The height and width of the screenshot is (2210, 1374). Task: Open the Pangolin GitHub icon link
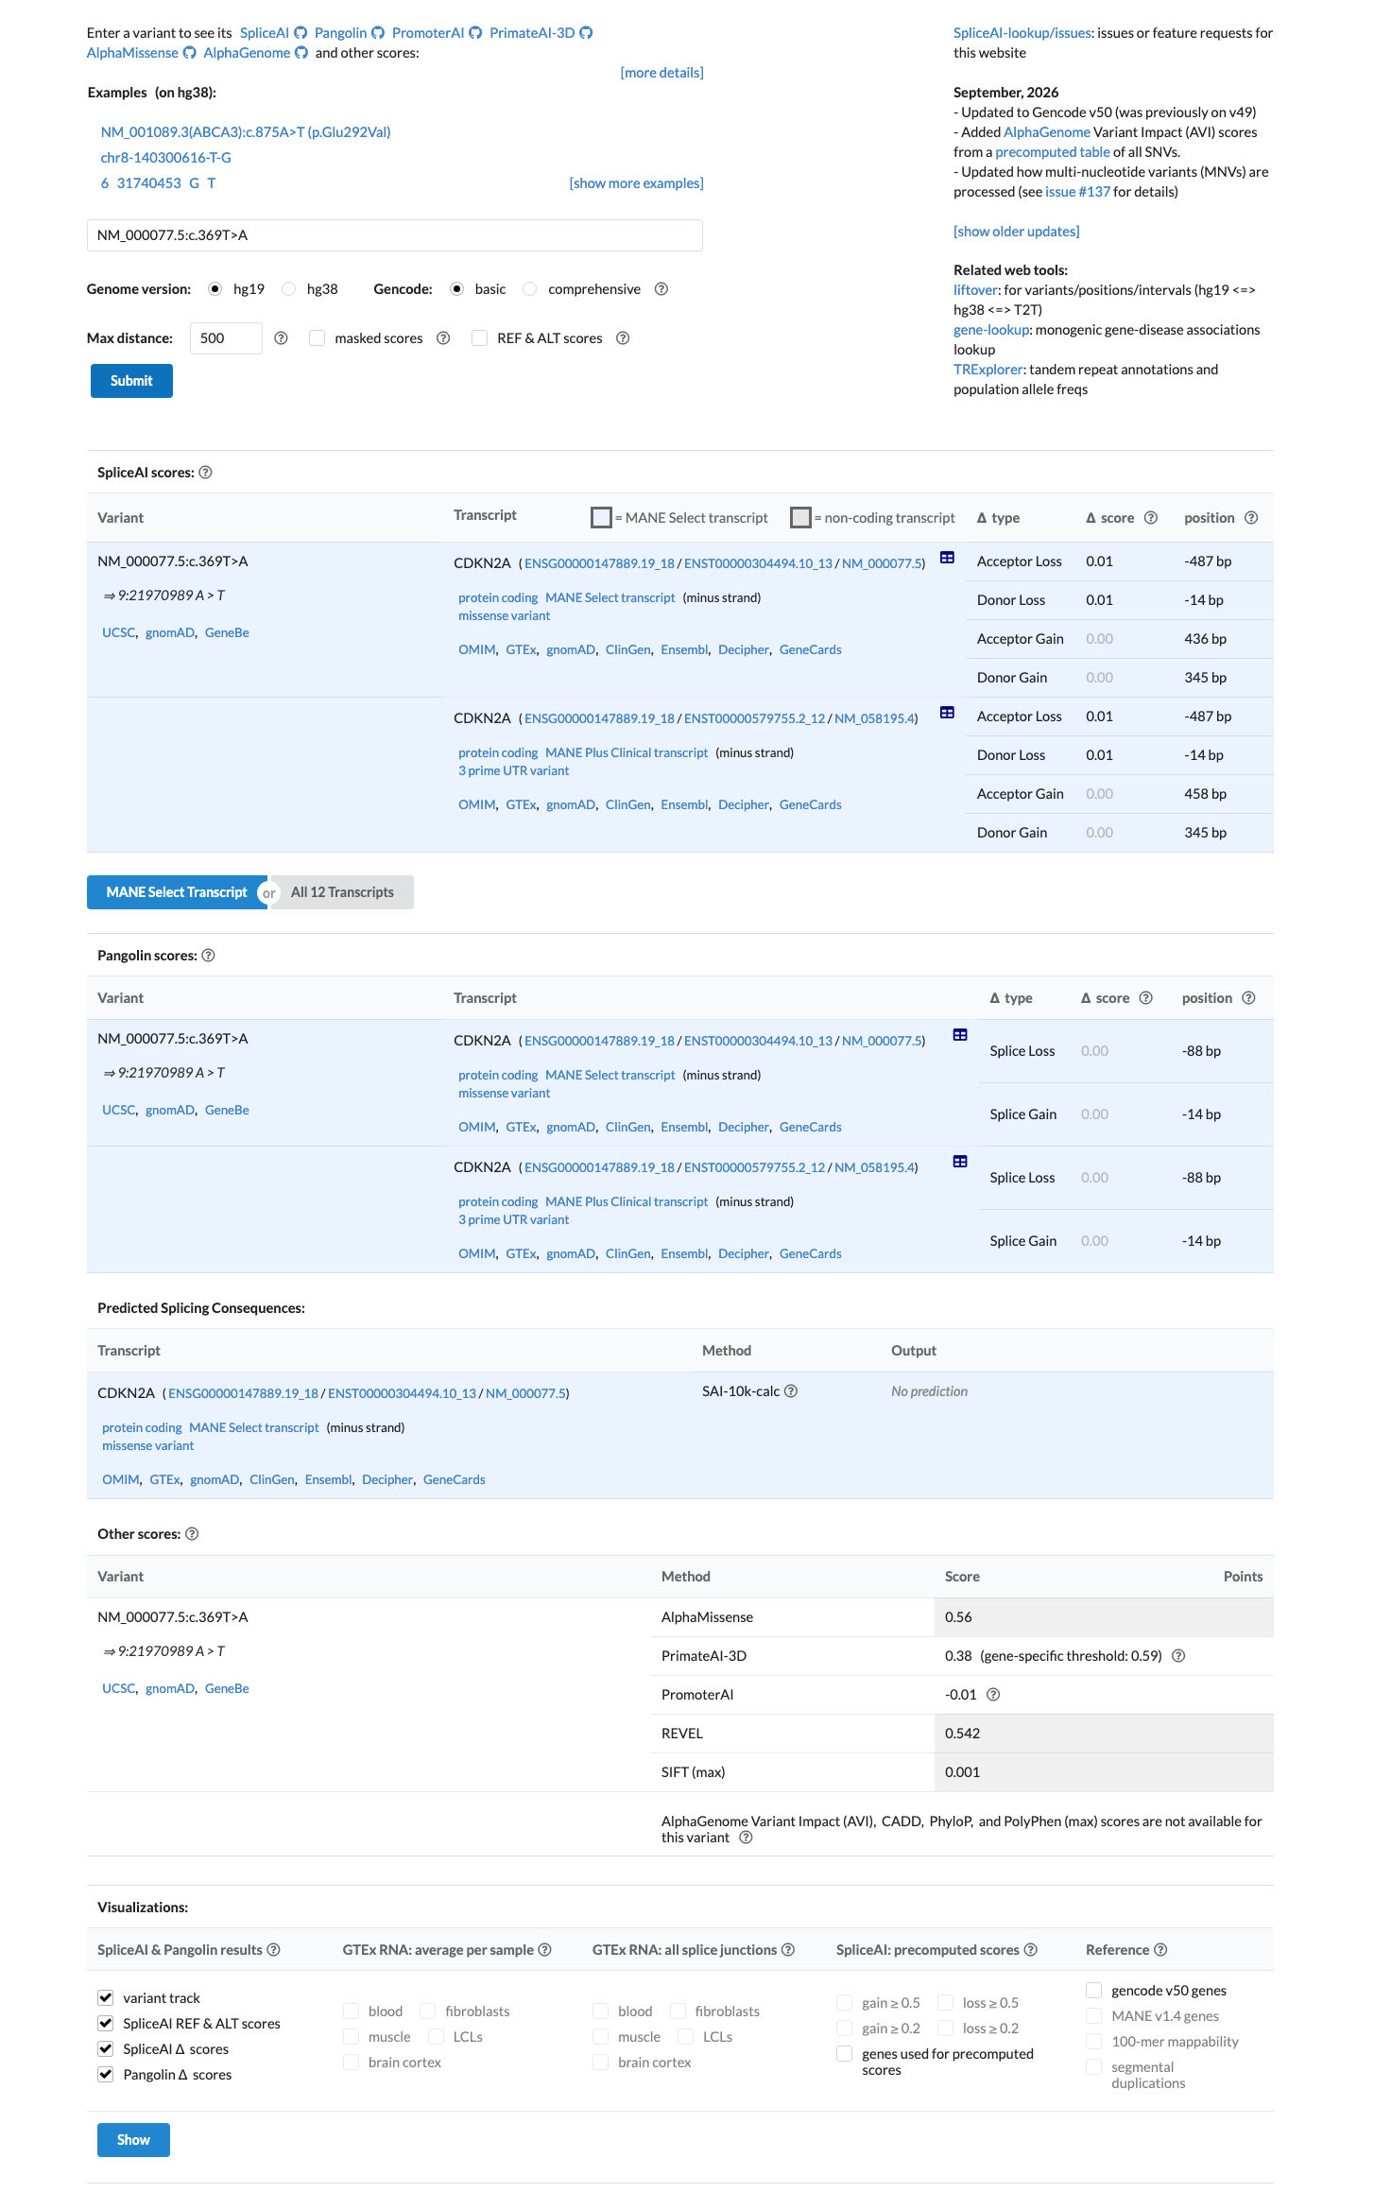pyautogui.click(x=378, y=33)
